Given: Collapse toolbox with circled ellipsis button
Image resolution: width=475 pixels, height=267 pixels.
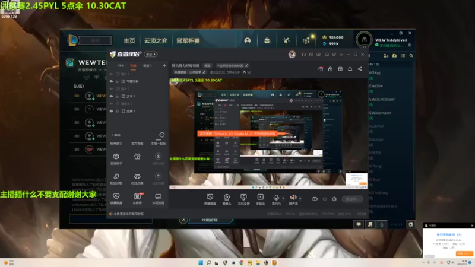Looking at the screenshot, I should (161, 135).
